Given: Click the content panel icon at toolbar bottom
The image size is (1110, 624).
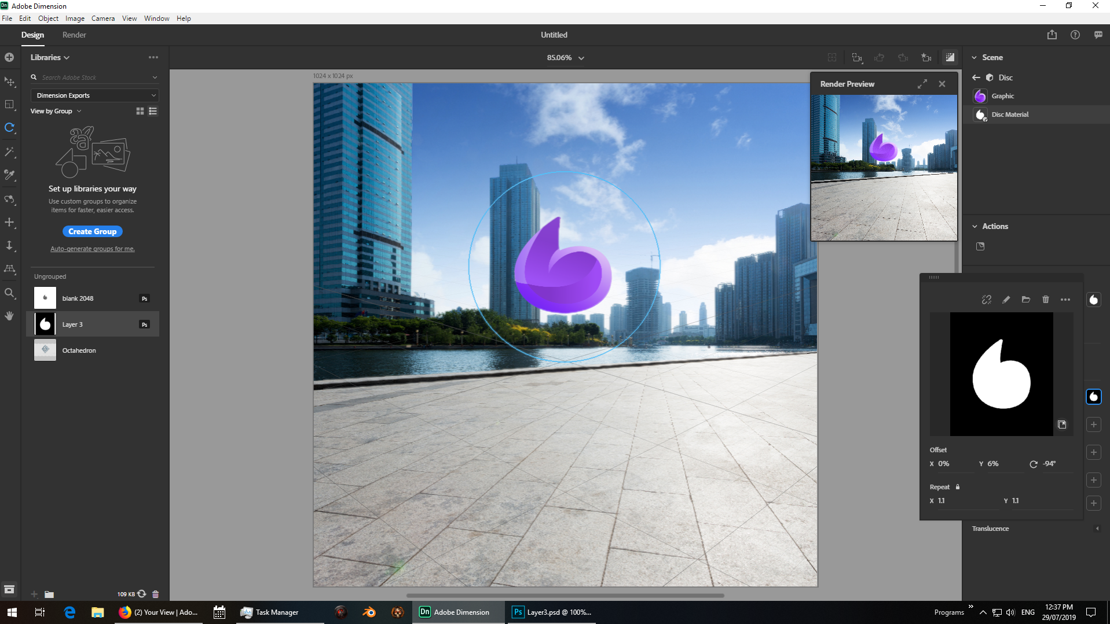Looking at the screenshot, I should [9, 589].
